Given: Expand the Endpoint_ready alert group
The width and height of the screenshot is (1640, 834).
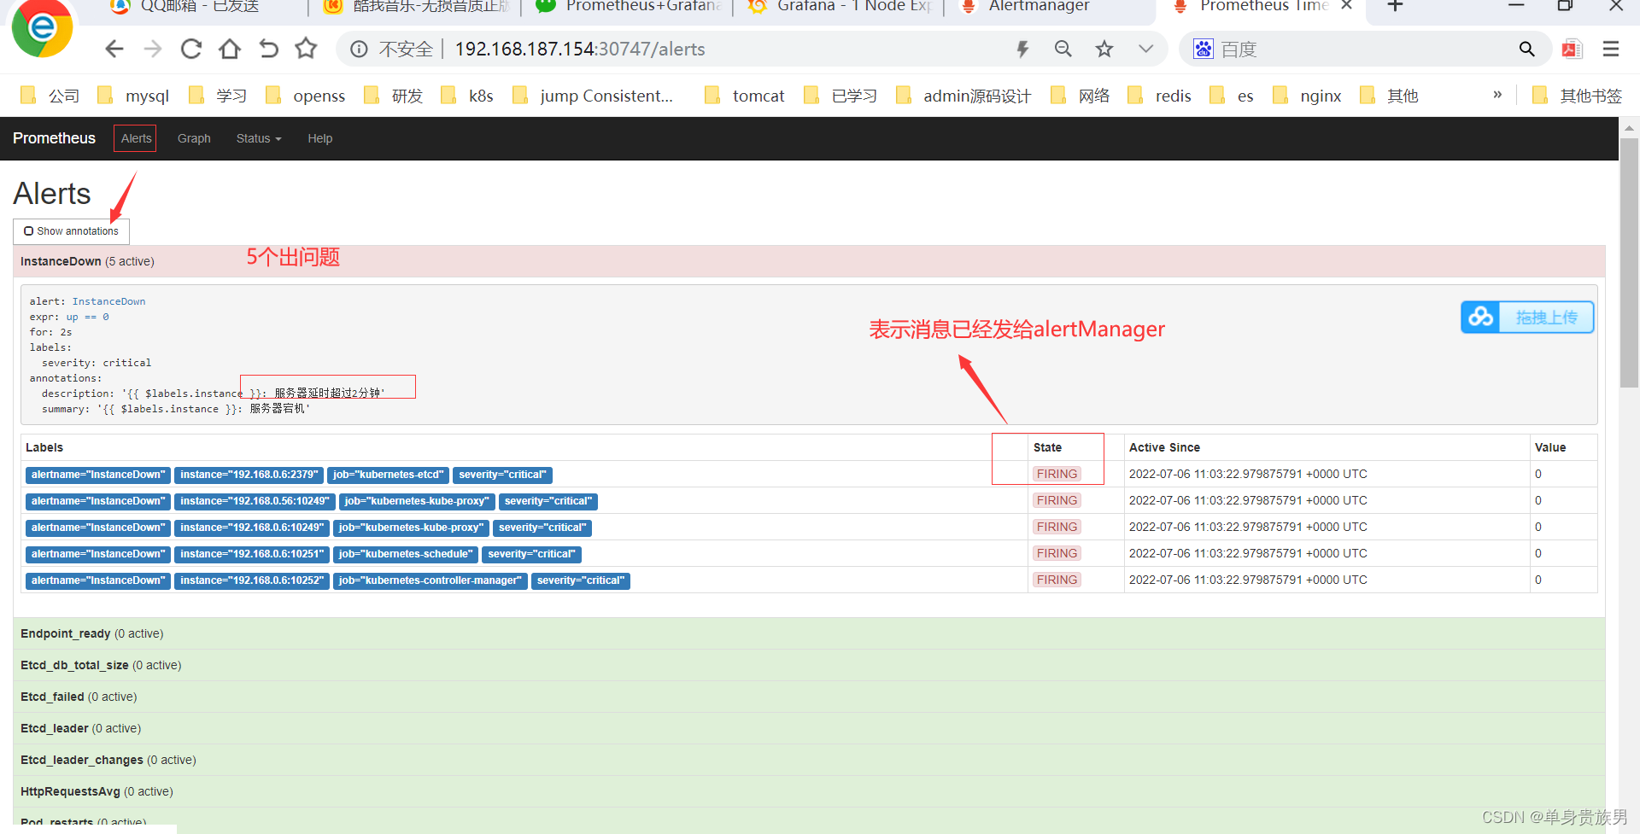Looking at the screenshot, I should pyautogui.click(x=809, y=633).
